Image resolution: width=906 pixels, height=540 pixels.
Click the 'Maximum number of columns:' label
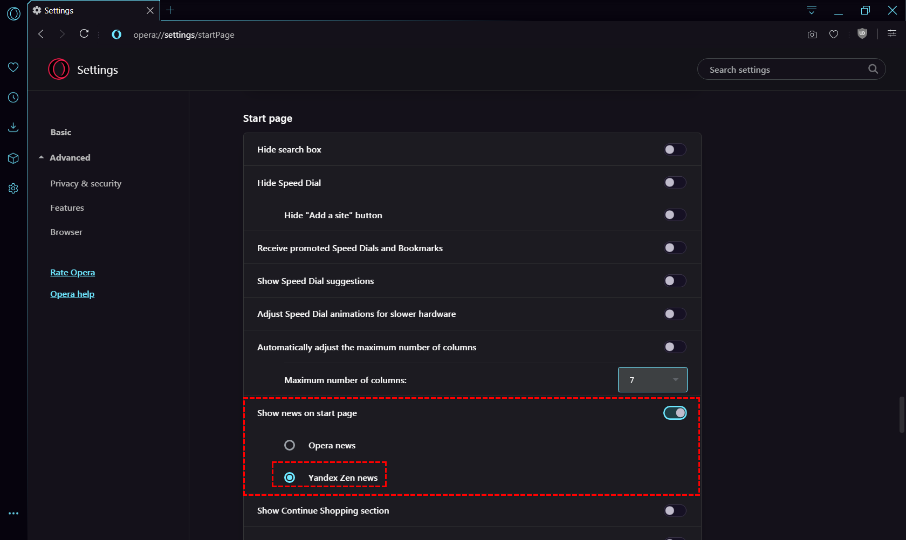(x=345, y=380)
